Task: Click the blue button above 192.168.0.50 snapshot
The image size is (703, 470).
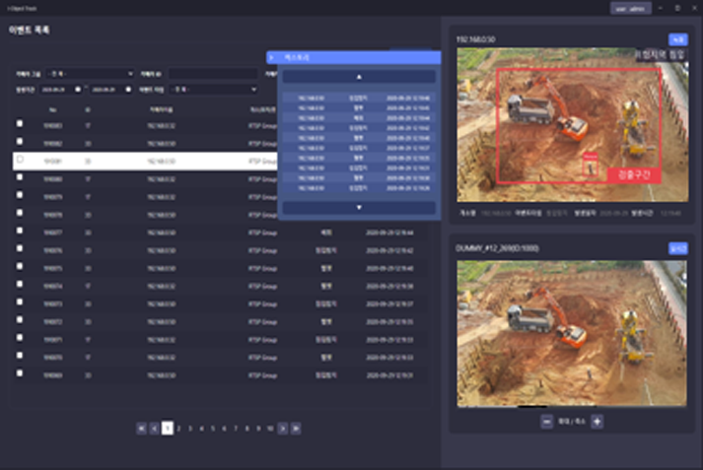Action: coord(676,39)
